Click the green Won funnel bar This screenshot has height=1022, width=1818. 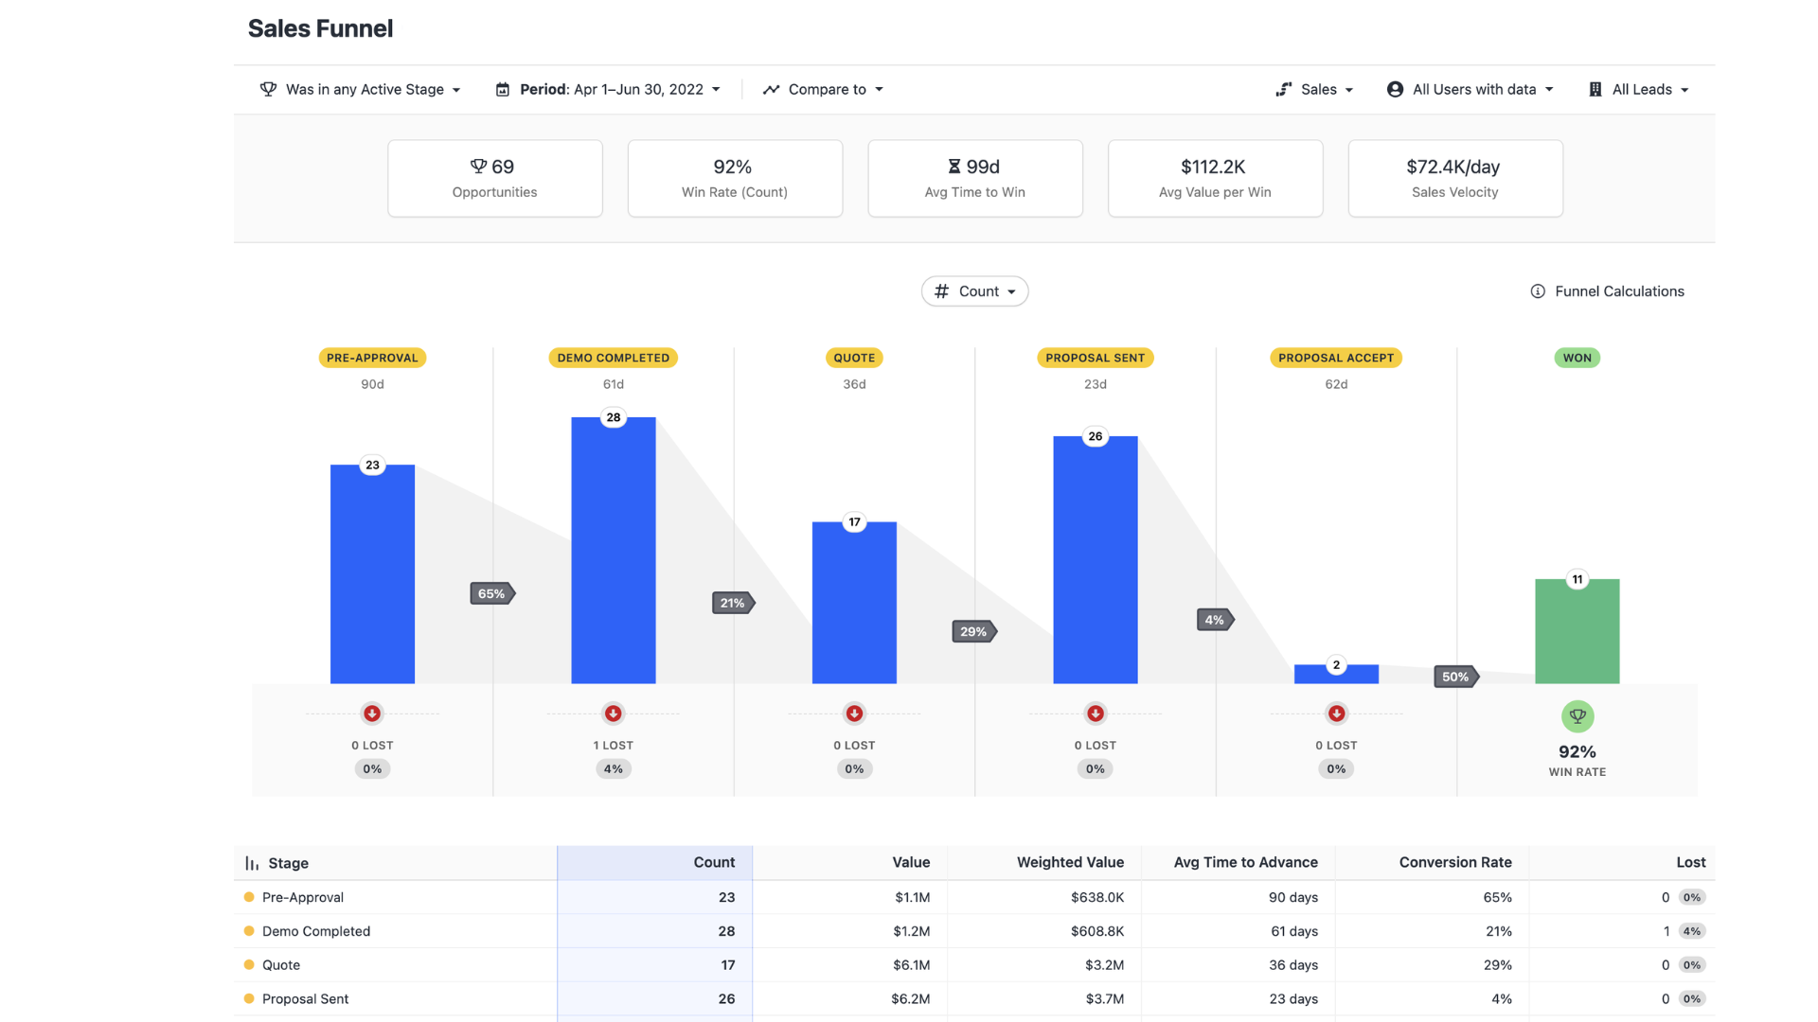1577,631
